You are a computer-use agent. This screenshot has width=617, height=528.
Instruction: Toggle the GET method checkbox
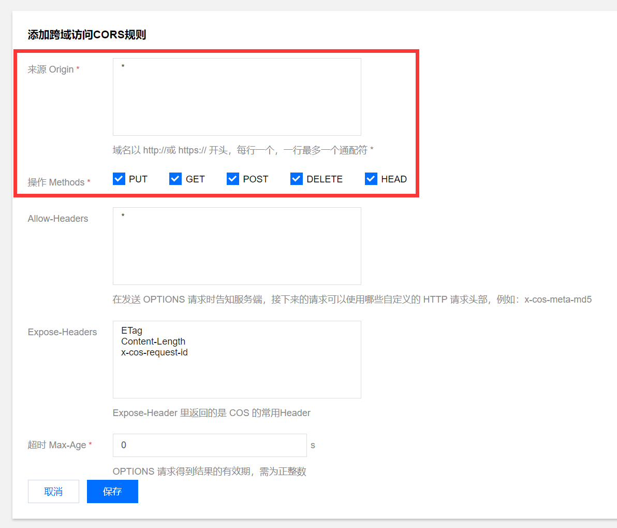pos(175,179)
